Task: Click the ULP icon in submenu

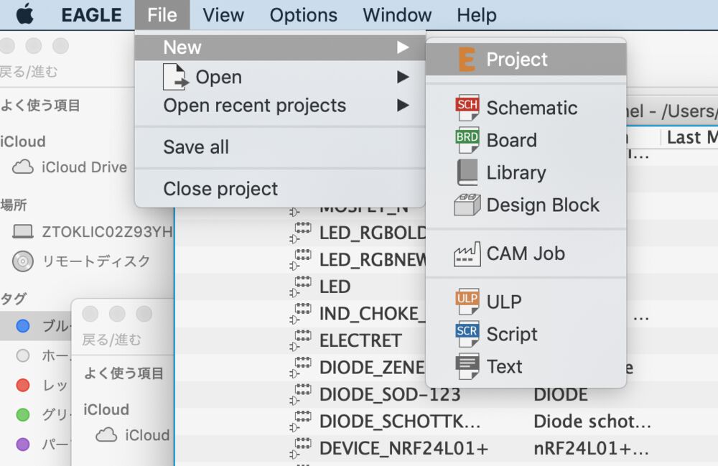Action: [467, 302]
